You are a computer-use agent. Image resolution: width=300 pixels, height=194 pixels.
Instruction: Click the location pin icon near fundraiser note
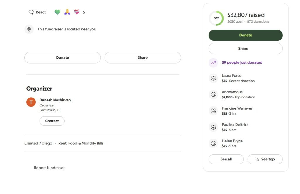pos(29,29)
